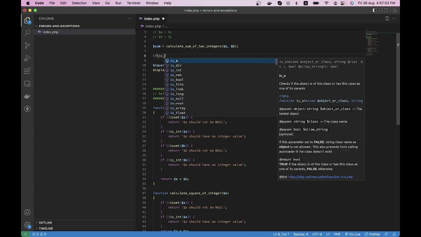Click unsaved changes dot on index.php tab
421x237 pixels.
163,19
